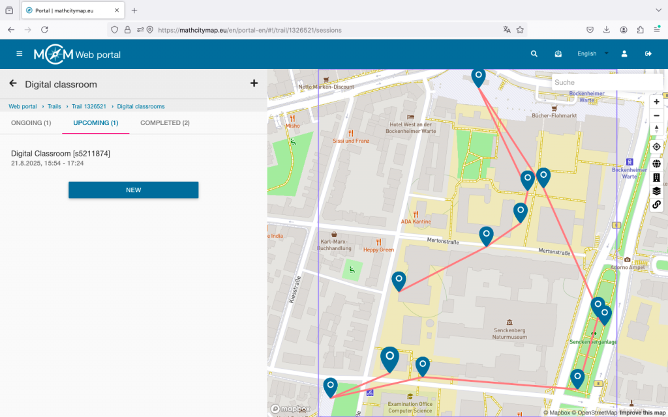
Task: Add a digital classroom with plus icon
Action: click(x=254, y=83)
